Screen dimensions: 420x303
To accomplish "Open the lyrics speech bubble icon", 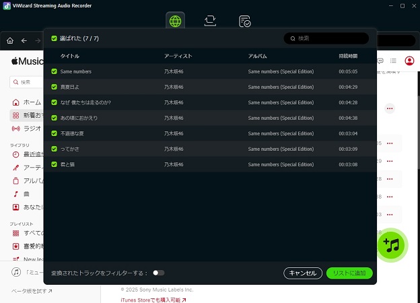I will (x=380, y=61).
